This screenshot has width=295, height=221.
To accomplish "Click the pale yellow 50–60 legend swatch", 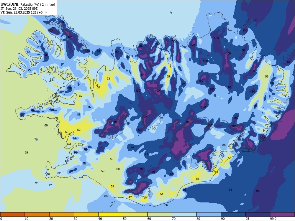I will [135, 215].
